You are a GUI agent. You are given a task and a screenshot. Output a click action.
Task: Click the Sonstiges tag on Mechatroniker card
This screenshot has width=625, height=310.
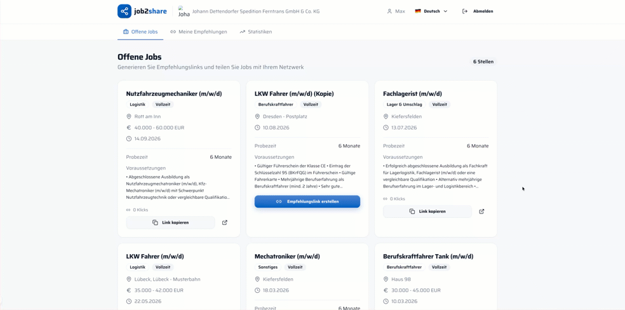(268, 267)
